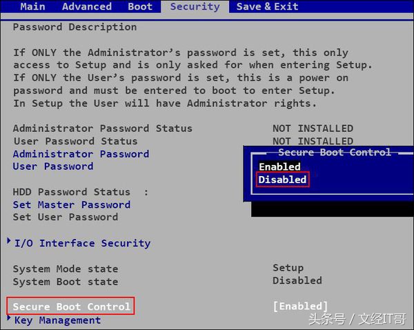Click arrow beside Key Management
This screenshot has height=330, width=414.
[9, 318]
